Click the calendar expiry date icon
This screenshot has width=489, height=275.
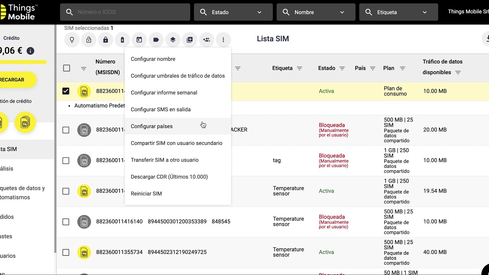point(139,40)
